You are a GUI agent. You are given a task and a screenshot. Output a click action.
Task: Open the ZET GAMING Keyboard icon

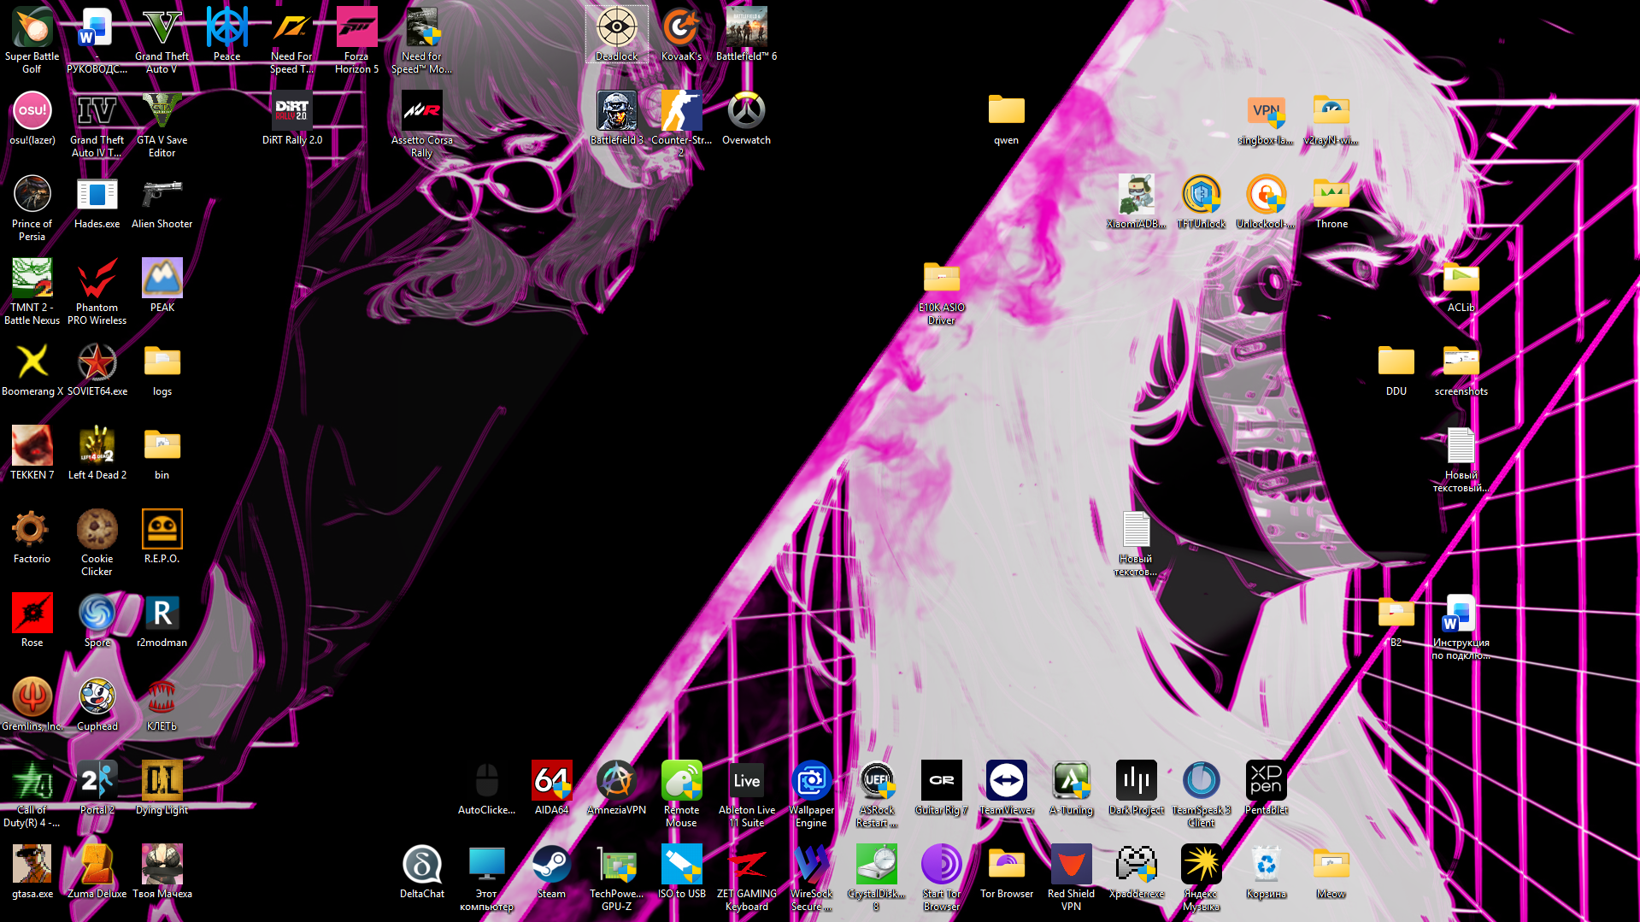[x=747, y=877]
